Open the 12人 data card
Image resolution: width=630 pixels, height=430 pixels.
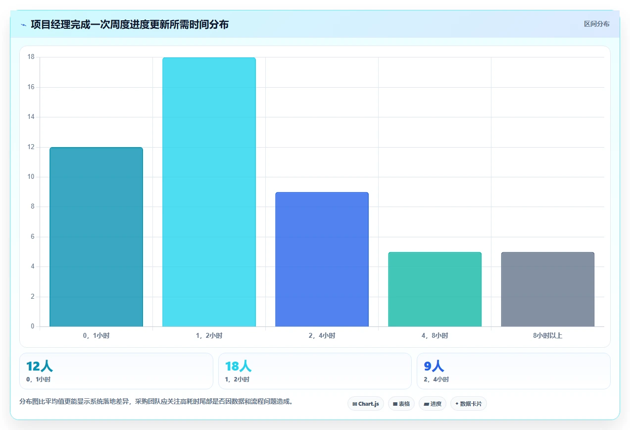(116, 371)
